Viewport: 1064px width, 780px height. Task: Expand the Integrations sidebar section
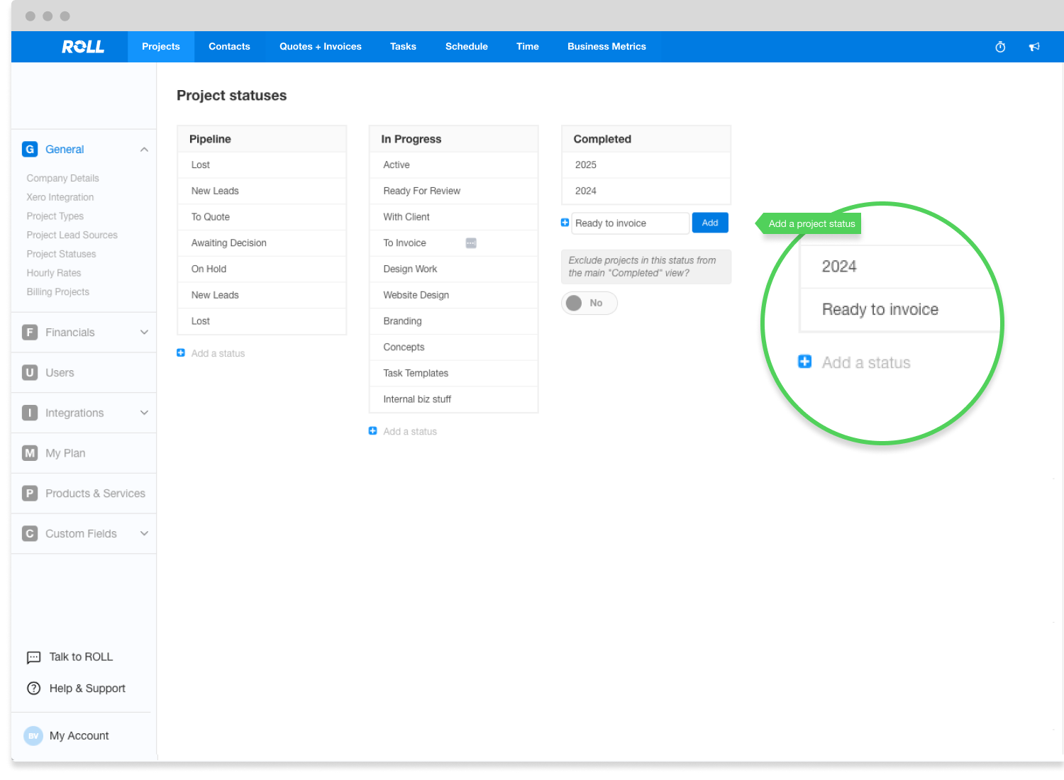click(144, 413)
